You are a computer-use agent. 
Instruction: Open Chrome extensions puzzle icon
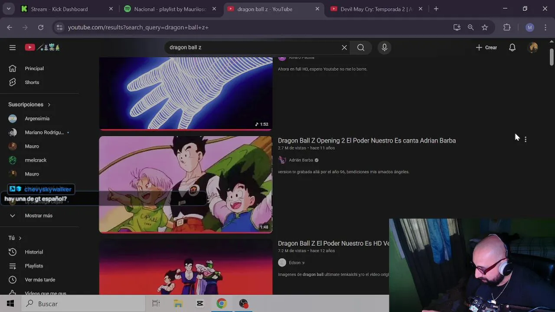coord(507,27)
